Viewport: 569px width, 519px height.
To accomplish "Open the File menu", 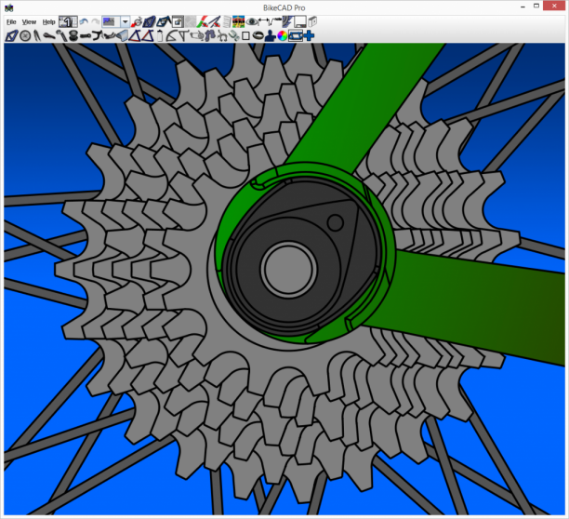I will click(11, 22).
